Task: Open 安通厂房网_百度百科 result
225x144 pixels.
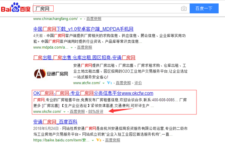Action: (55, 122)
